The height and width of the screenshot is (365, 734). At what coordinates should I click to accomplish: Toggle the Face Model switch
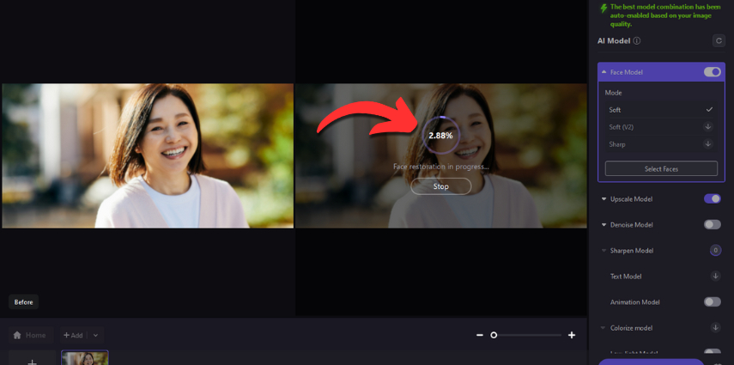pos(712,71)
